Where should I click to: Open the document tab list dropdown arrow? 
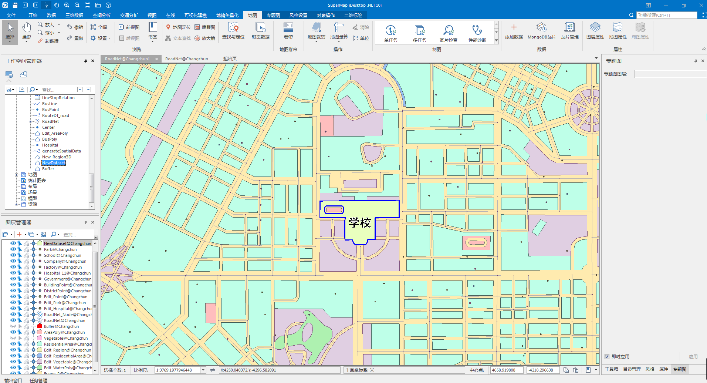(x=596, y=58)
